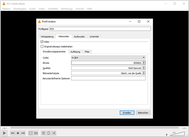Image resolution: width=189 pixels, height=137 pixels.
Task: Toggle loop playback icon
Action: [x=49, y=133]
